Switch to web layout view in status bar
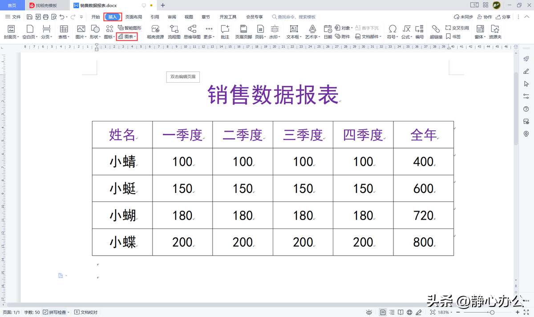 point(410,313)
